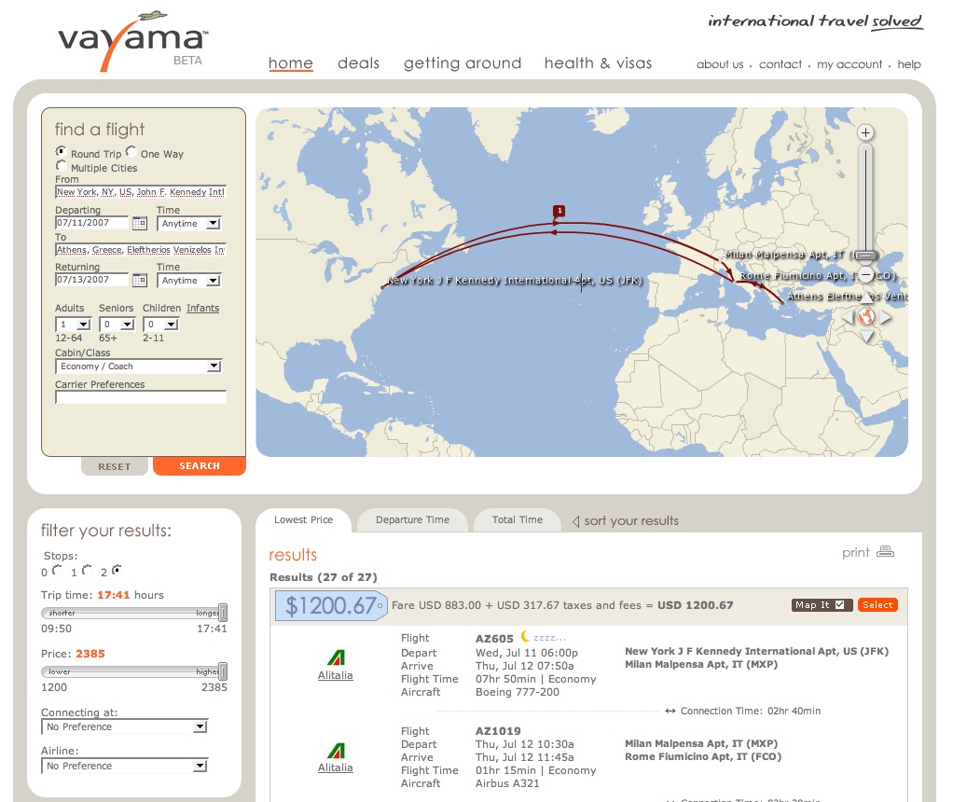953x802 pixels.
Task: Open the Departing date calendar picker
Action: click(140, 223)
